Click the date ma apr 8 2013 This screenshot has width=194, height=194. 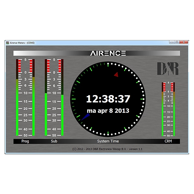(108, 111)
